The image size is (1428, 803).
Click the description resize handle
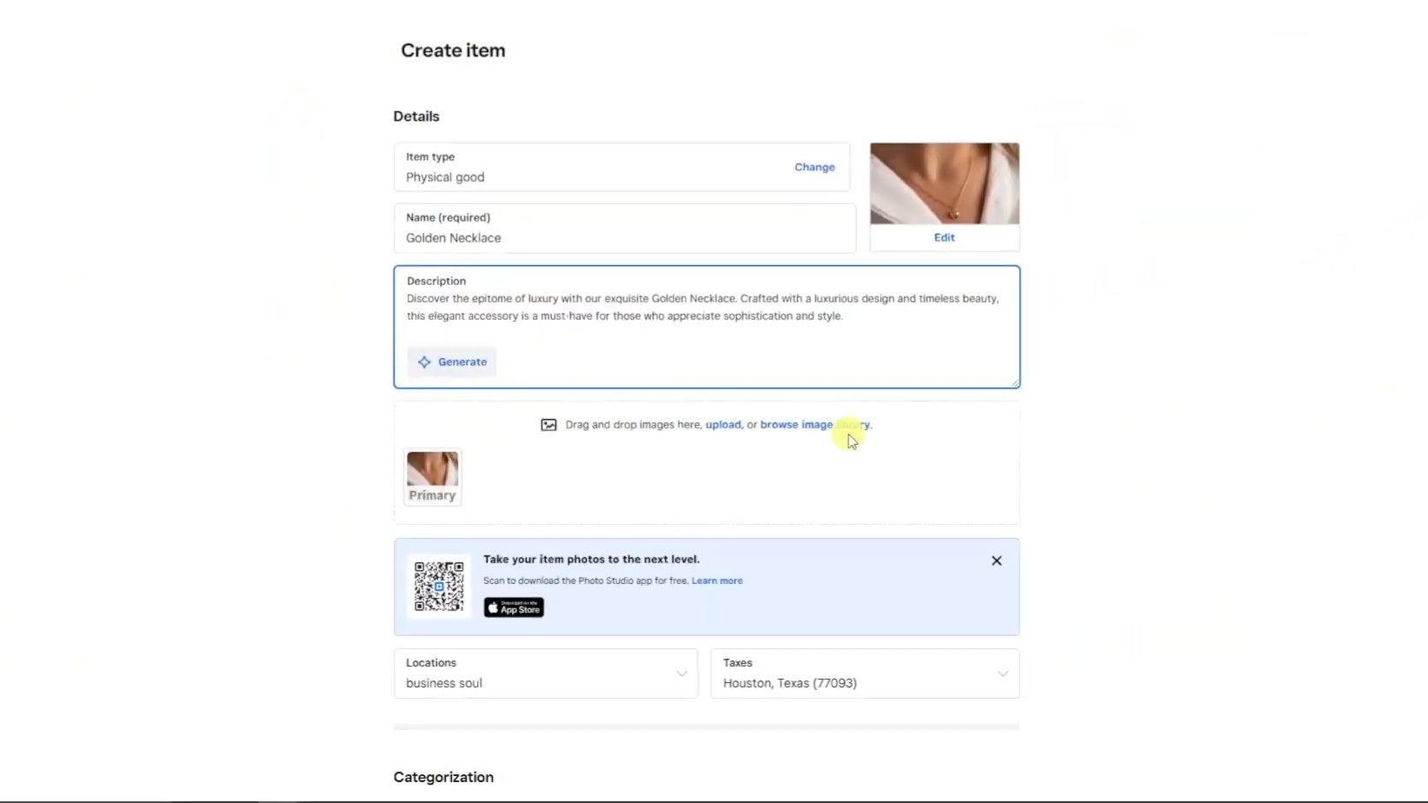click(1014, 382)
